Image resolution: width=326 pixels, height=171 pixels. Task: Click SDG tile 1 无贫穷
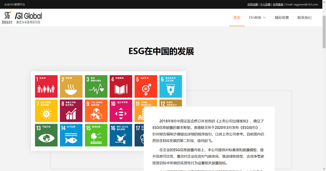(46, 87)
